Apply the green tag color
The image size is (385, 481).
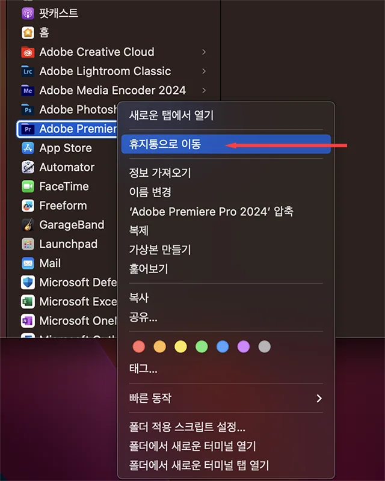tap(202, 347)
